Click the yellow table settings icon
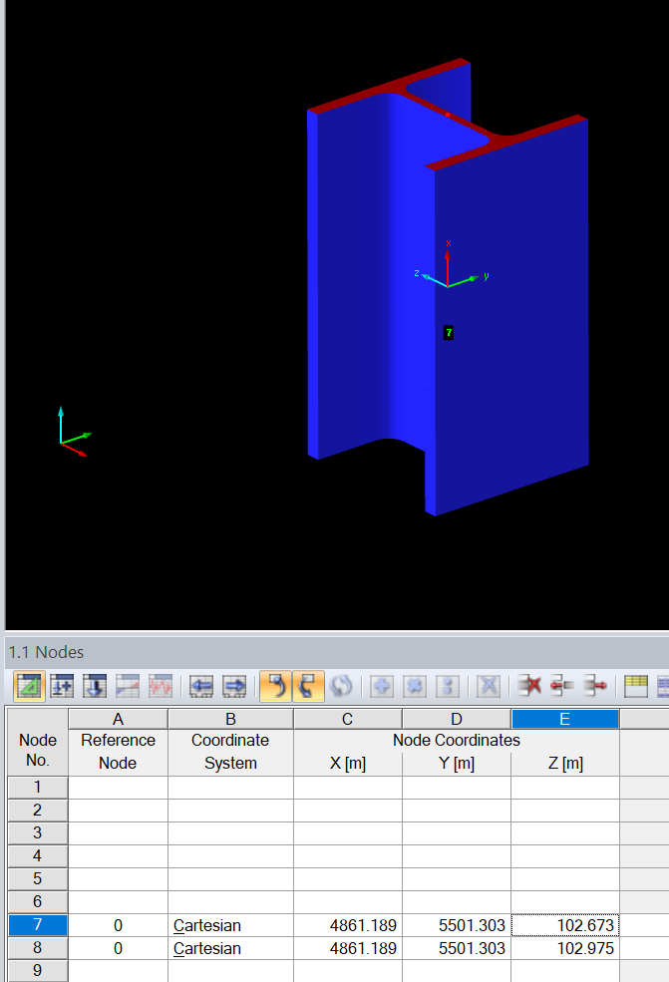Viewport: 669px width, 982px height. click(x=636, y=686)
